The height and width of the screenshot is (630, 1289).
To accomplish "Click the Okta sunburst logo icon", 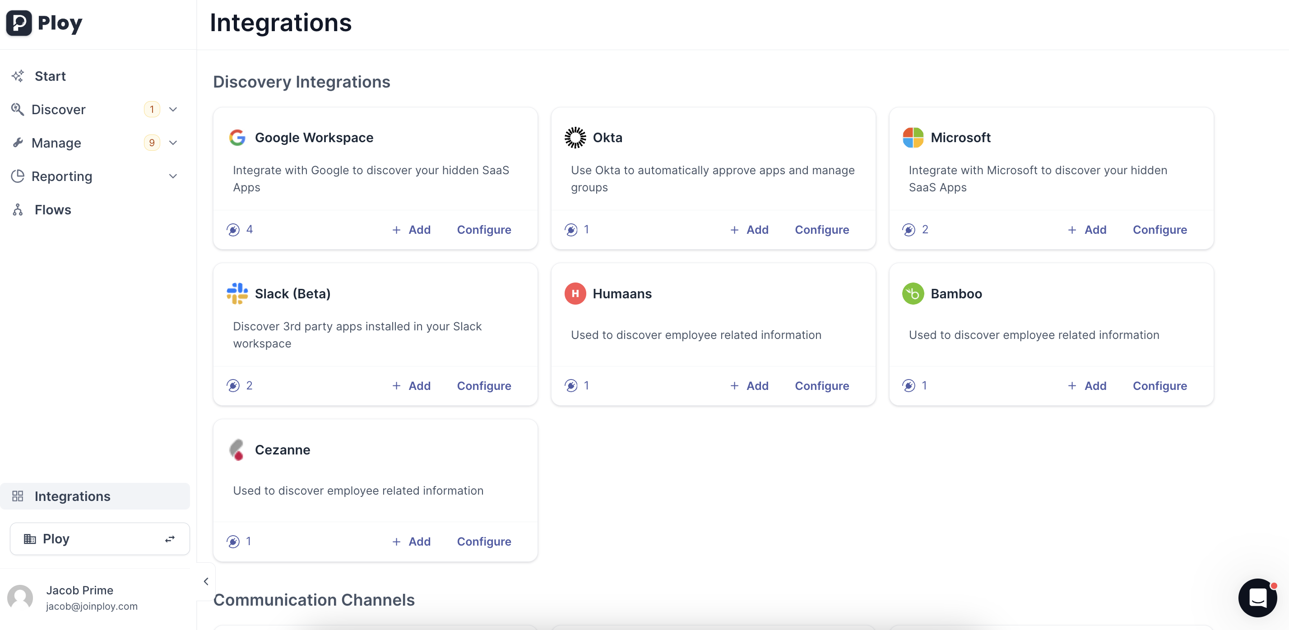I will tap(575, 138).
